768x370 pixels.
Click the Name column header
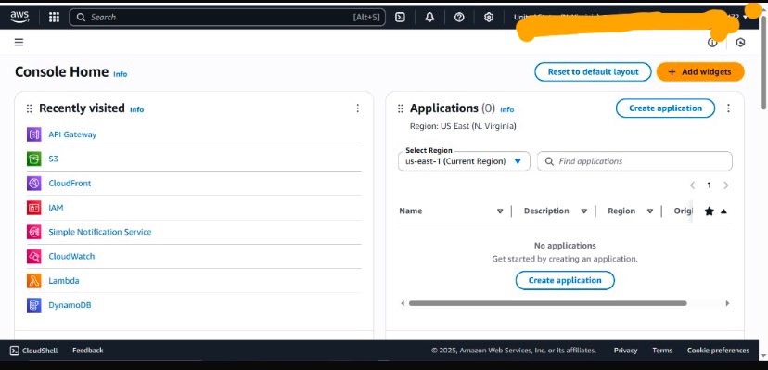tap(411, 211)
